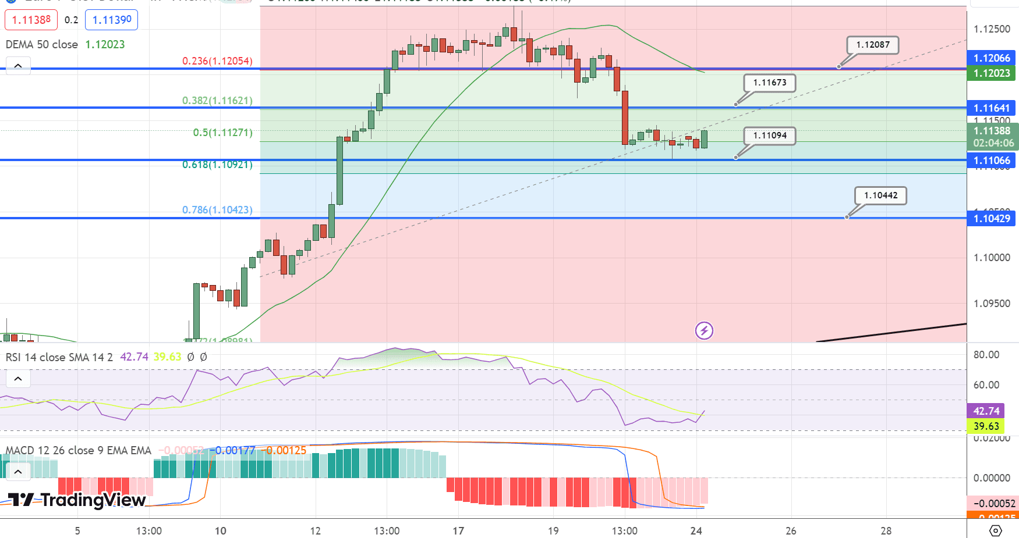Click the DEMA value 1.12023 in legend
The width and height of the screenshot is (1019, 538).
coord(105,45)
